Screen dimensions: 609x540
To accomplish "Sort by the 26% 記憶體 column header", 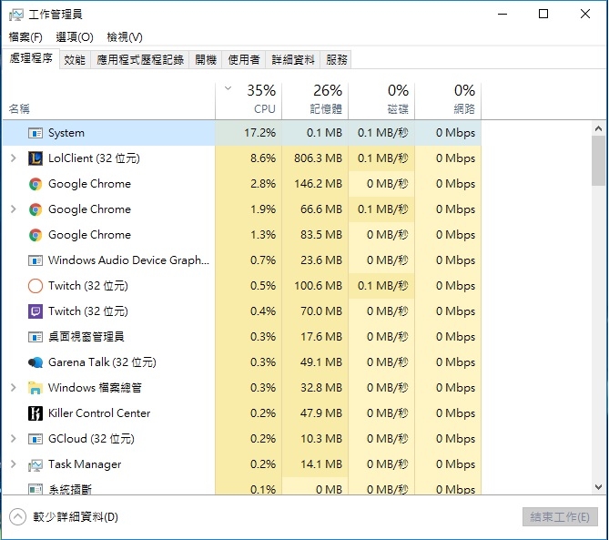I will pyautogui.click(x=315, y=100).
